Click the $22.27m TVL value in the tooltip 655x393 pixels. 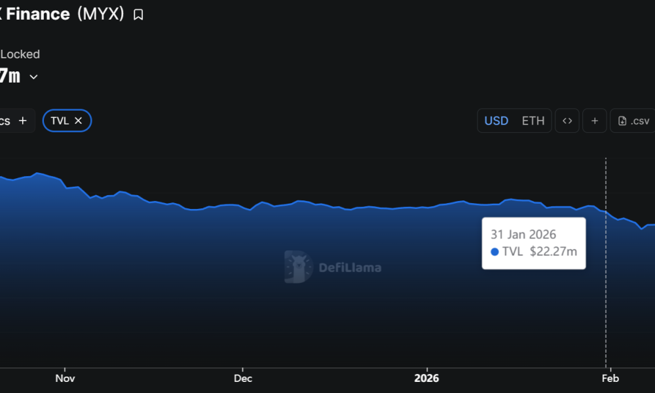pos(553,252)
